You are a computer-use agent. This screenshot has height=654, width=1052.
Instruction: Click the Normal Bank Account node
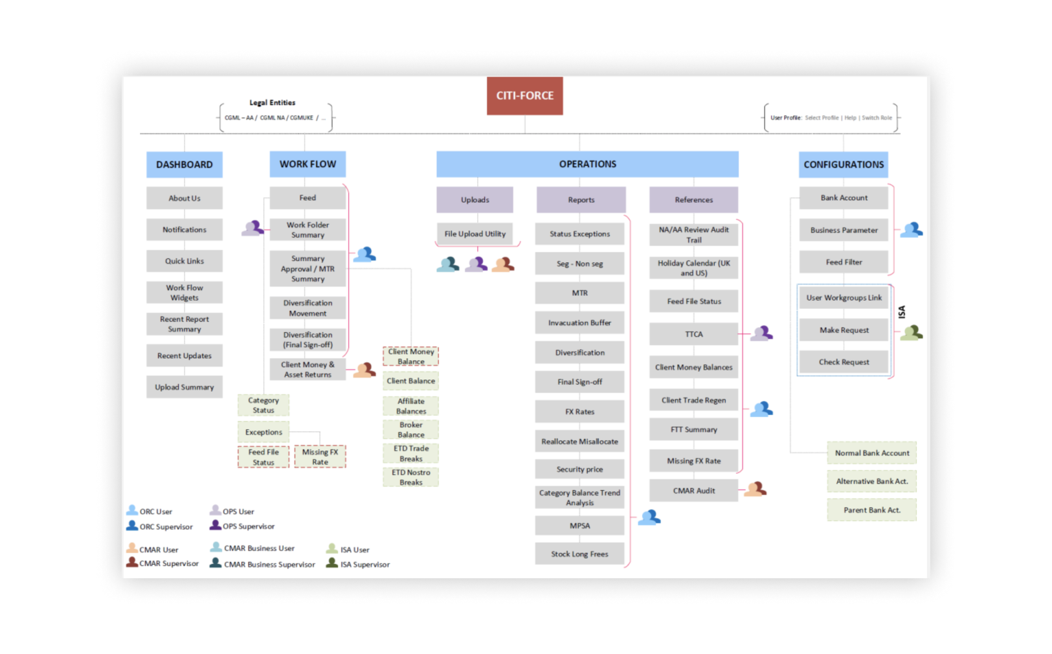click(871, 453)
